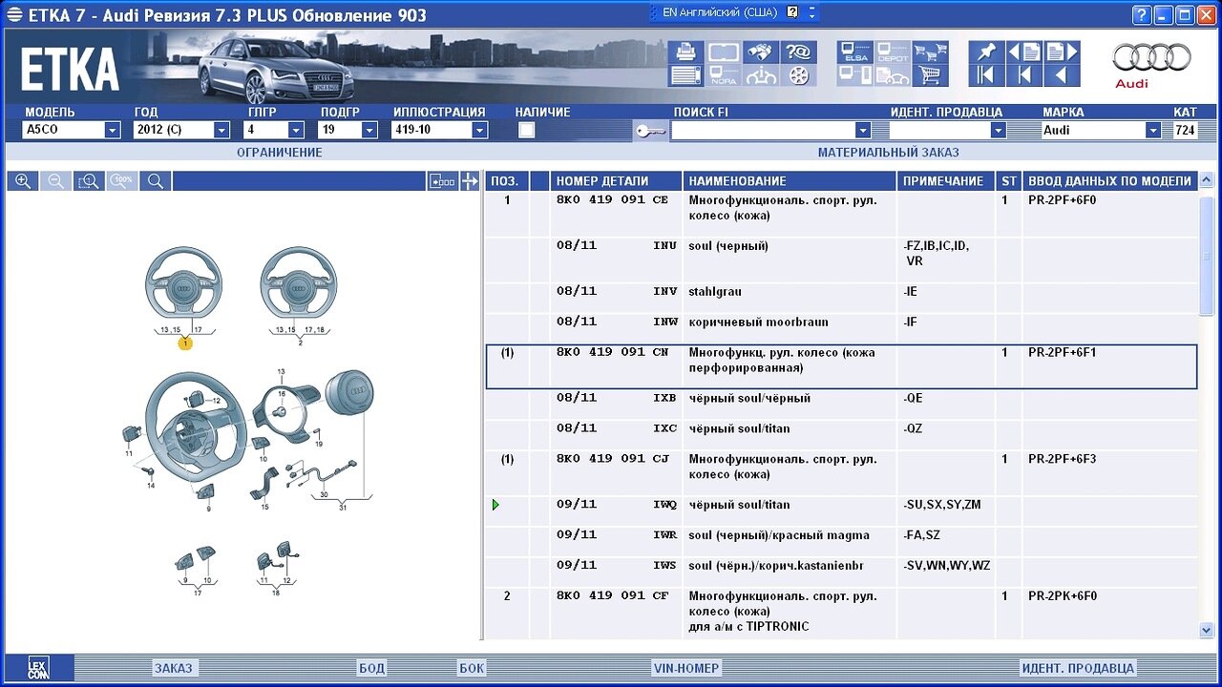The height and width of the screenshot is (687, 1222).
Task: Click the plain left arrow icon
Action: click(x=1061, y=75)
